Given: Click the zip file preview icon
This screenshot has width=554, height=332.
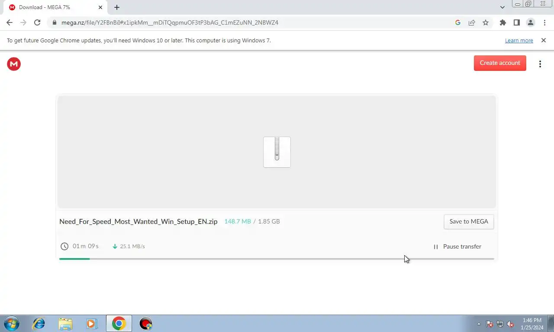Looking at the screenshot, I should 277,152.
